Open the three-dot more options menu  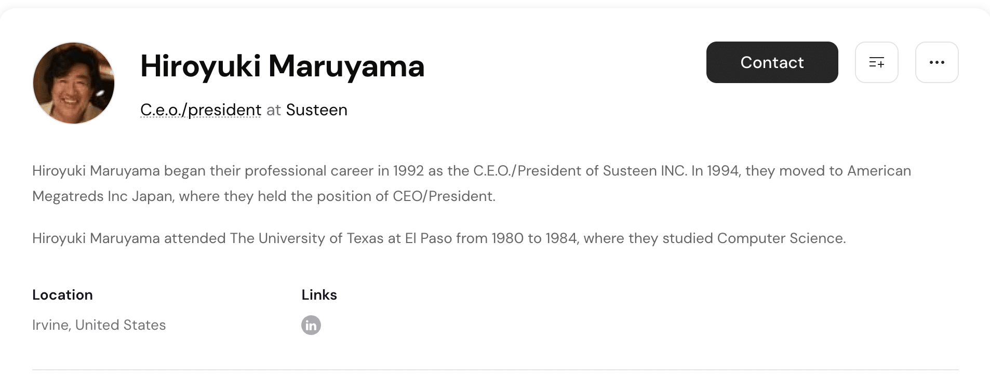[937, 62]
